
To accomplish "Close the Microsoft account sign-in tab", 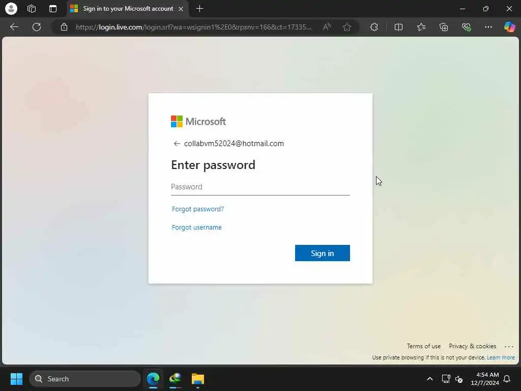I will 181,9.
